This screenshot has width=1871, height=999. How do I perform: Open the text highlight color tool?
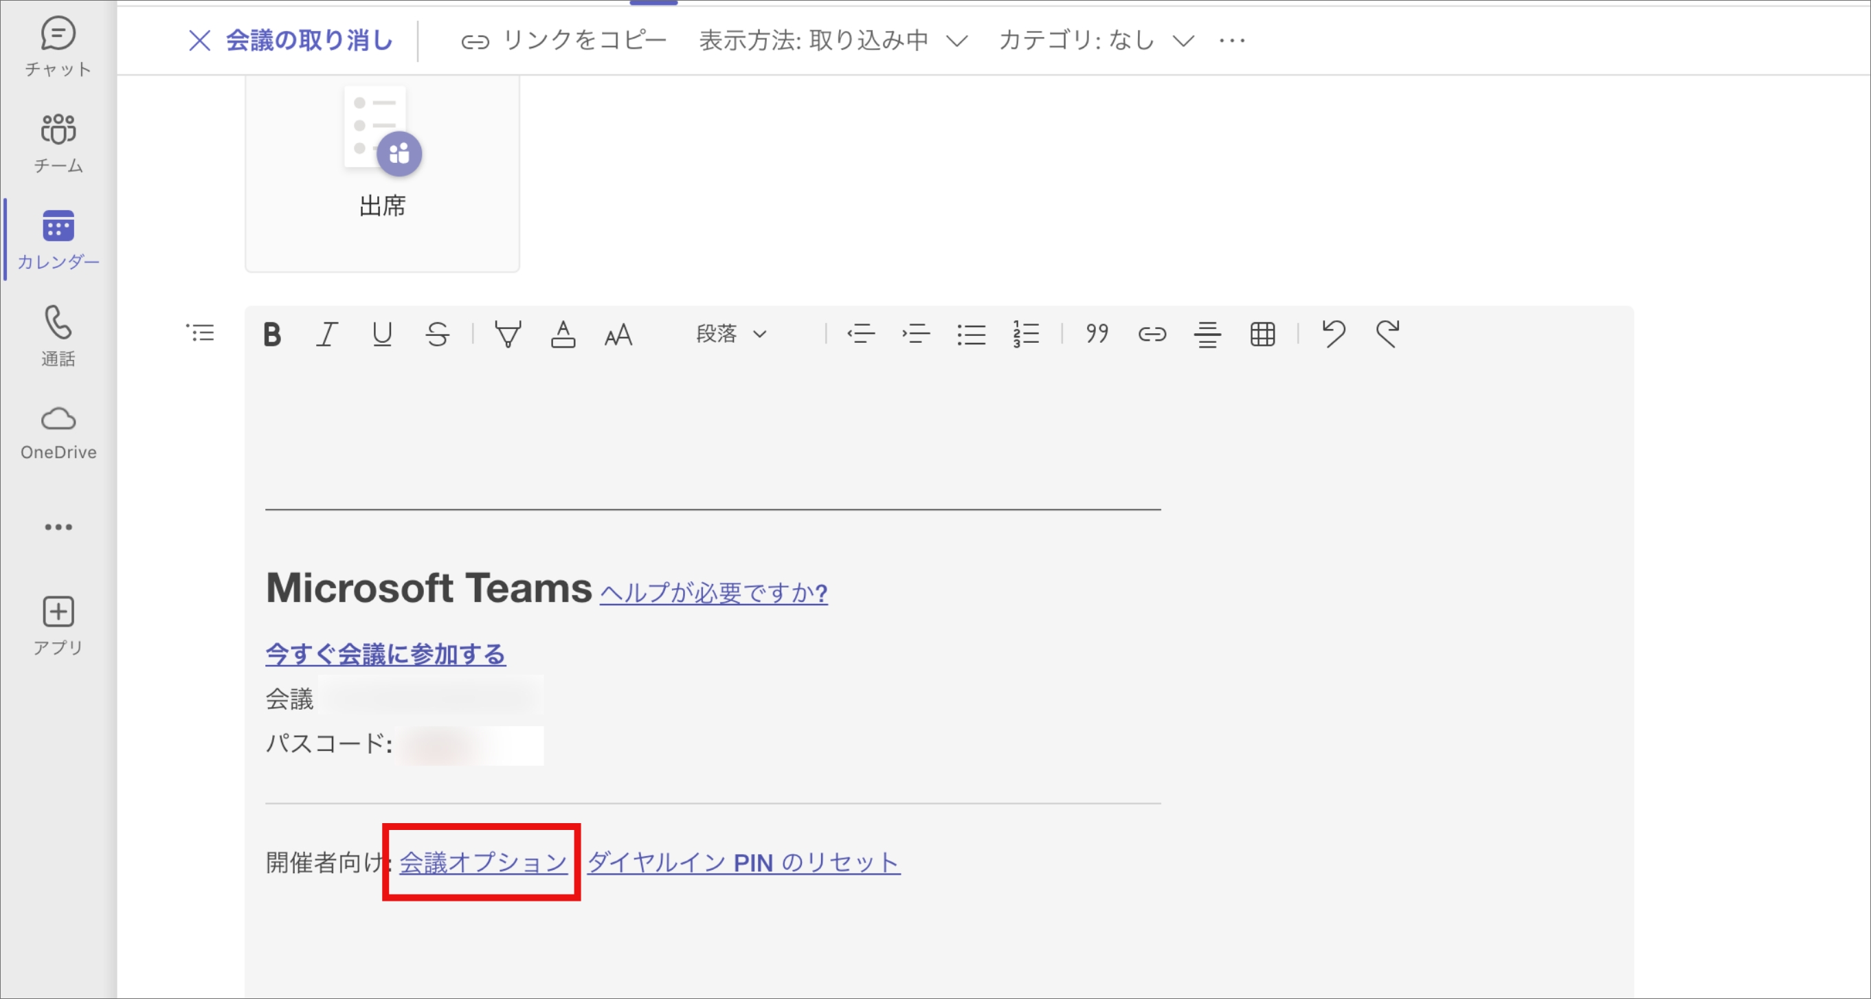[508, 335]
